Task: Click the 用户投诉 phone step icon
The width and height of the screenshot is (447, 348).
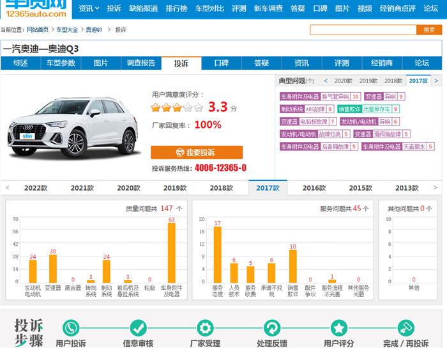Action: pyautogui.click(x=71, y=328)
